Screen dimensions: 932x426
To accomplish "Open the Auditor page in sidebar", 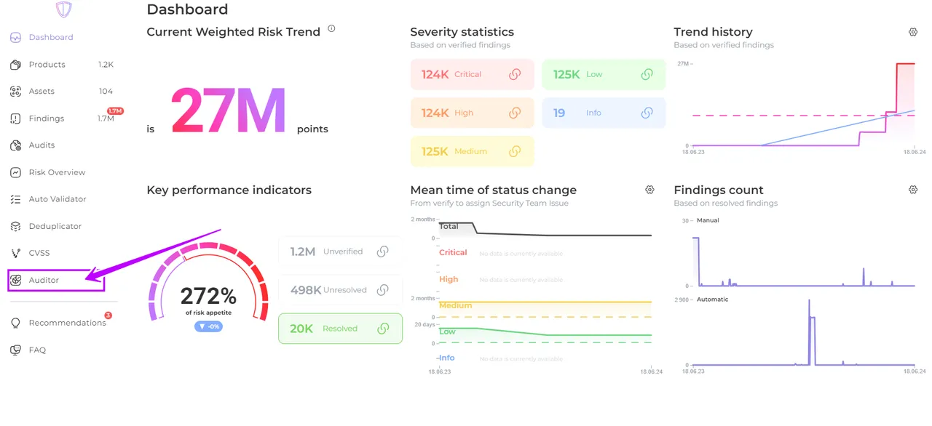I will [44, 280].
